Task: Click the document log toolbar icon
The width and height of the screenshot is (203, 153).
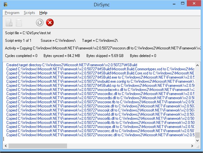Action: point(19,22)
